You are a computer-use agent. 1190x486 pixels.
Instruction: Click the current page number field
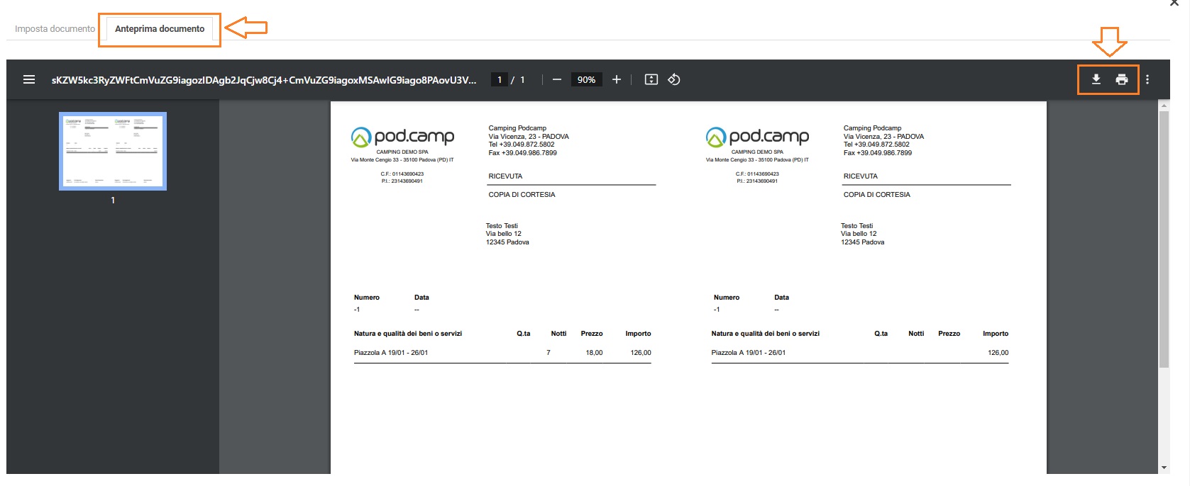[500, 79]
